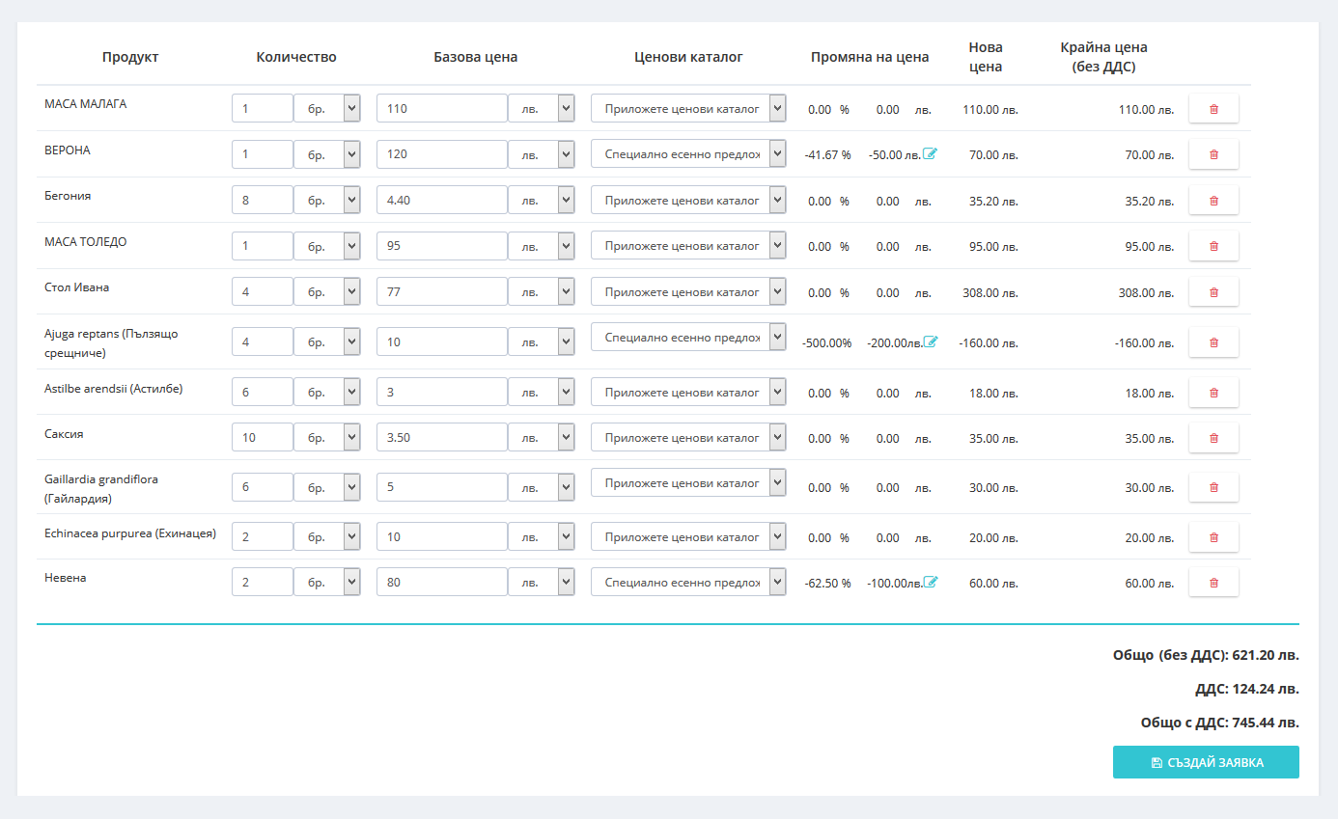This screenshot has width=1338, height=819.
Task: Delete the Саксия row
Action: pyautogui.click(x=1213, y=438)
